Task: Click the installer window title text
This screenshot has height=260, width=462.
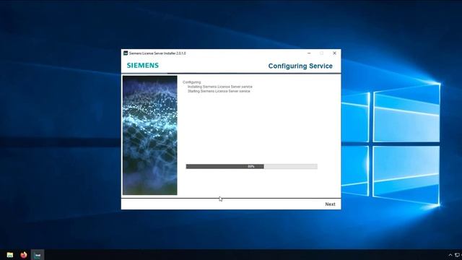Action: 157,53
